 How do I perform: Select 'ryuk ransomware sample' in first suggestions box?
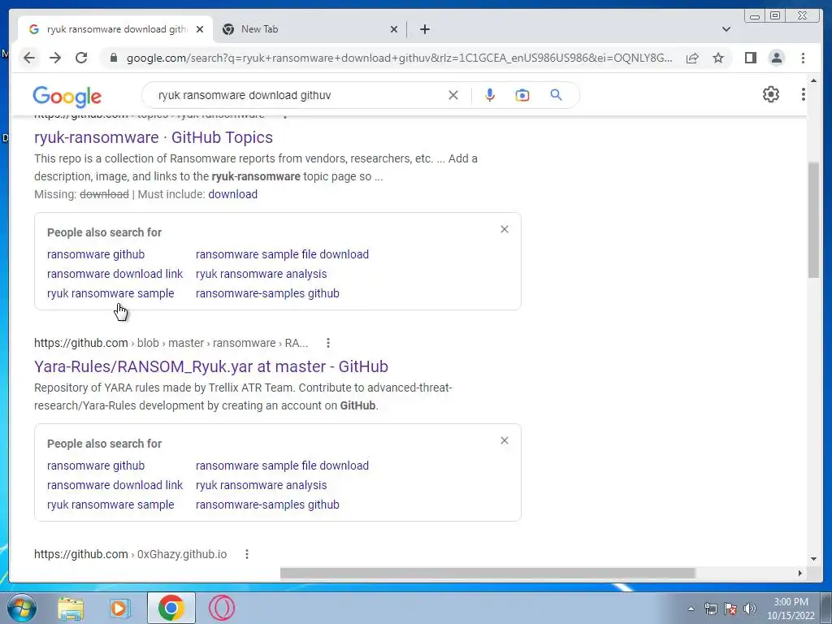pos(110,293)
